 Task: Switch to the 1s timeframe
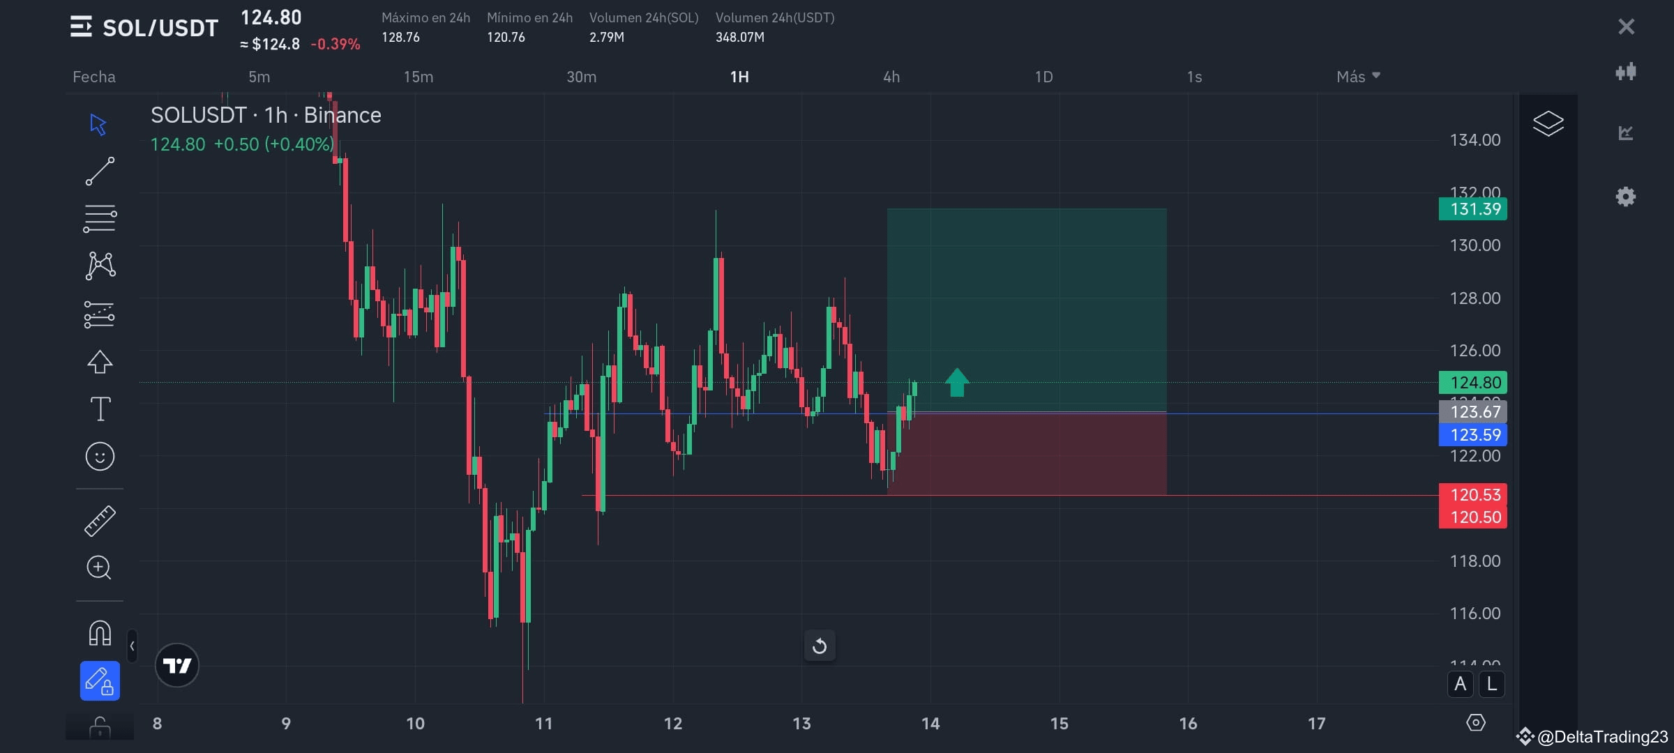tap(1194, 77)
